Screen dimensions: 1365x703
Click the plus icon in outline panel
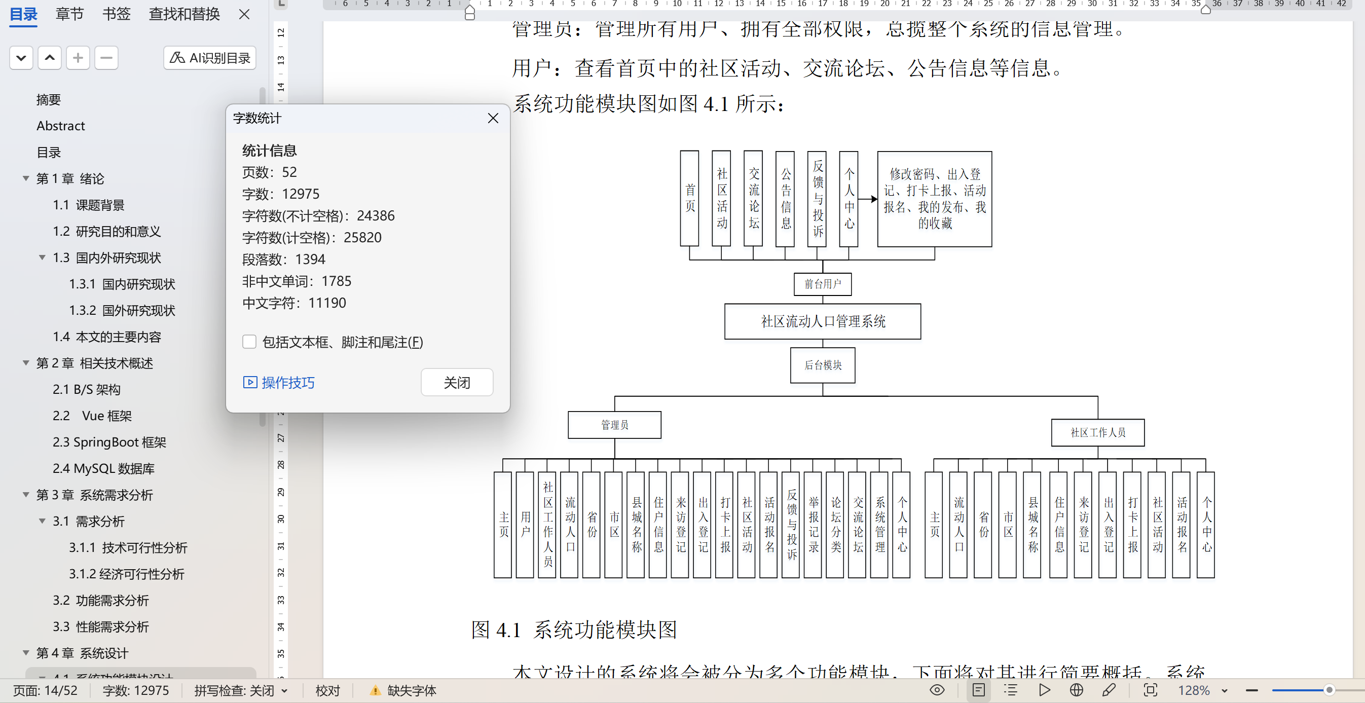pos(78,58)
